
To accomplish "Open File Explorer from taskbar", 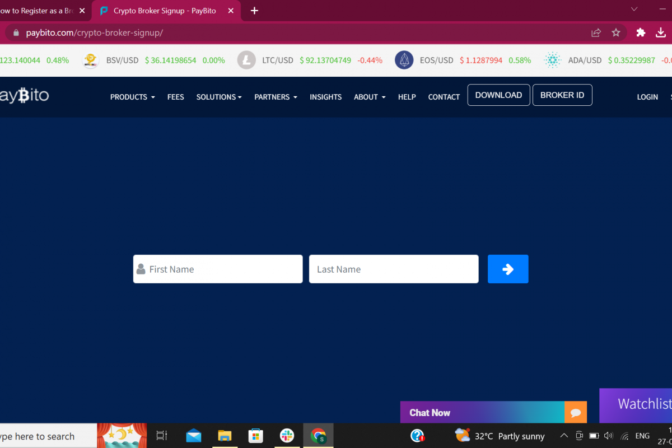I will pyautogui.click(x=225, y=435).
